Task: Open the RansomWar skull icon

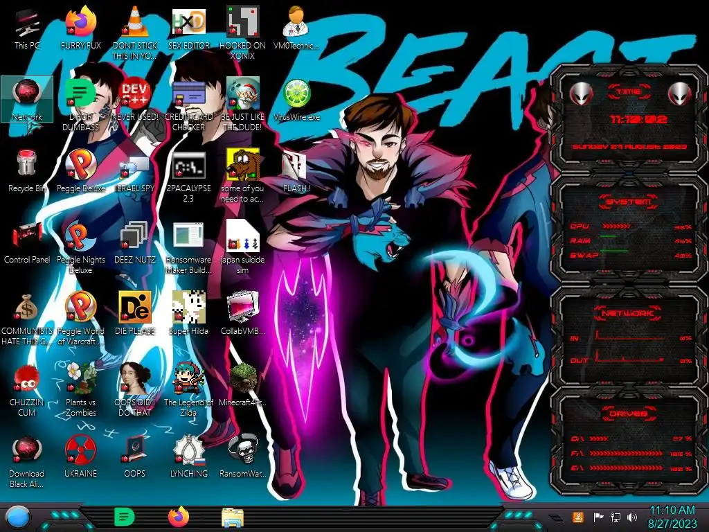Action: [243, 456]
